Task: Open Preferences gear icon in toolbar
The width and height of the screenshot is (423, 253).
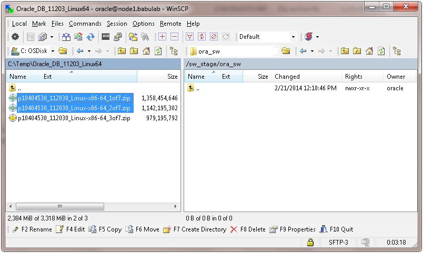Action: 15,37
